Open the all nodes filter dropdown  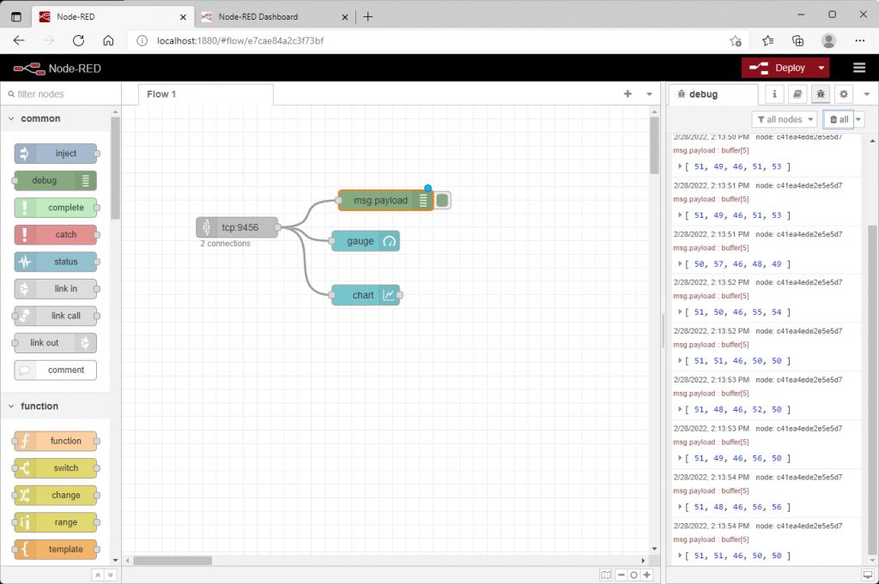[x=785, y=119]
